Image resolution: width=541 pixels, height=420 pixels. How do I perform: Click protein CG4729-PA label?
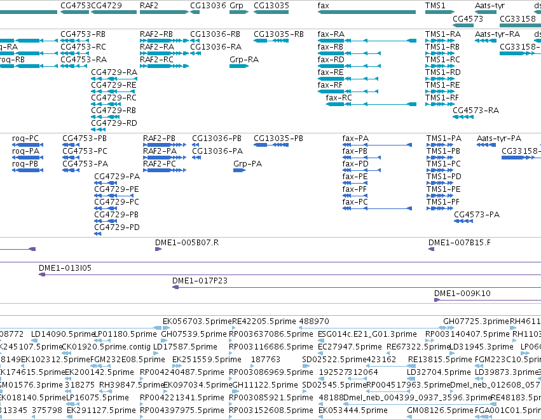tap(117, 177)
